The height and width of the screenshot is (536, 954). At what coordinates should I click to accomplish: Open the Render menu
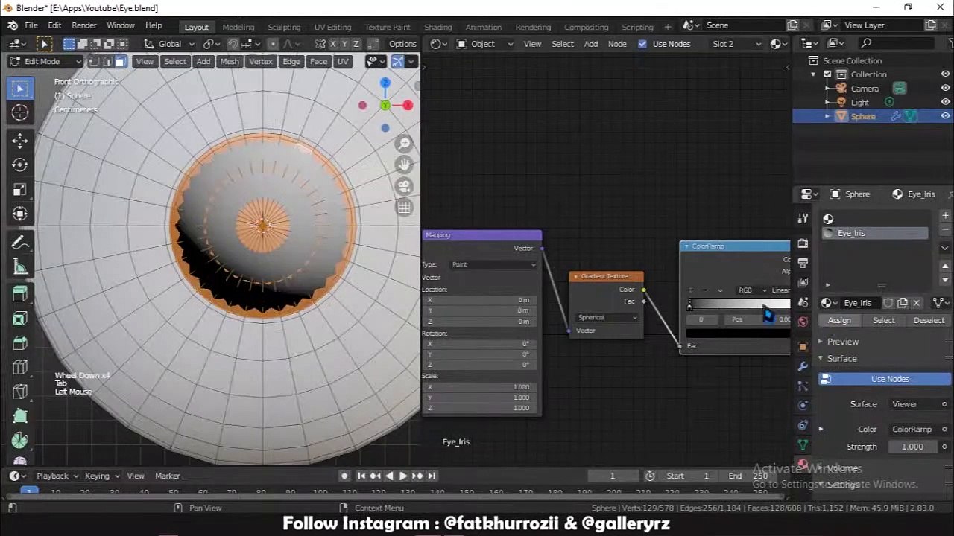[x=84, y=25]
